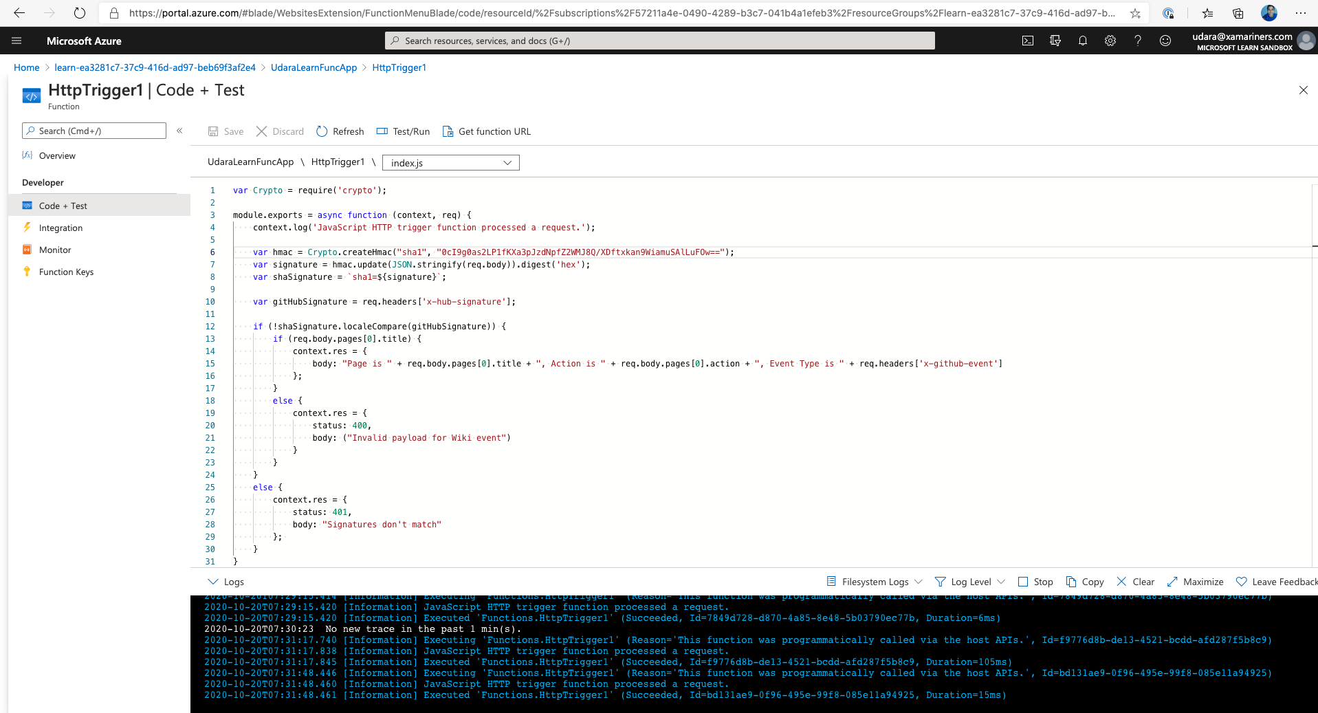The image size is (1318, 713).
Task: Click Discard in the editor toolbar
Action: point(280,131)
